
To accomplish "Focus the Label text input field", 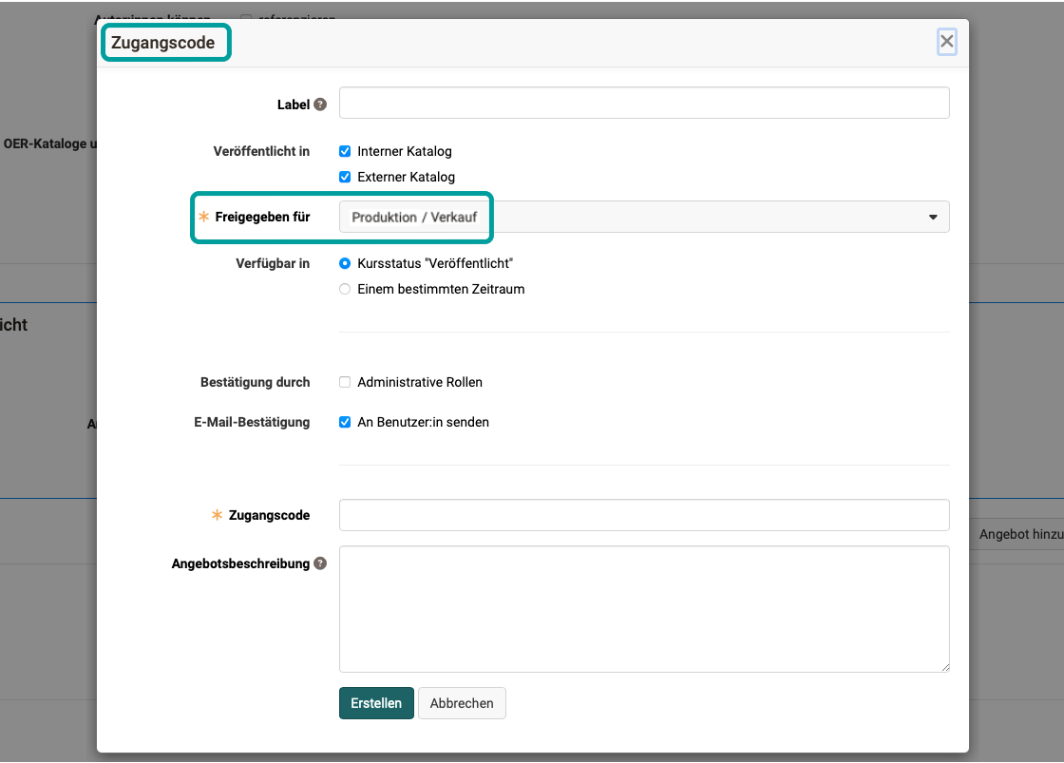I will point(644,103).
